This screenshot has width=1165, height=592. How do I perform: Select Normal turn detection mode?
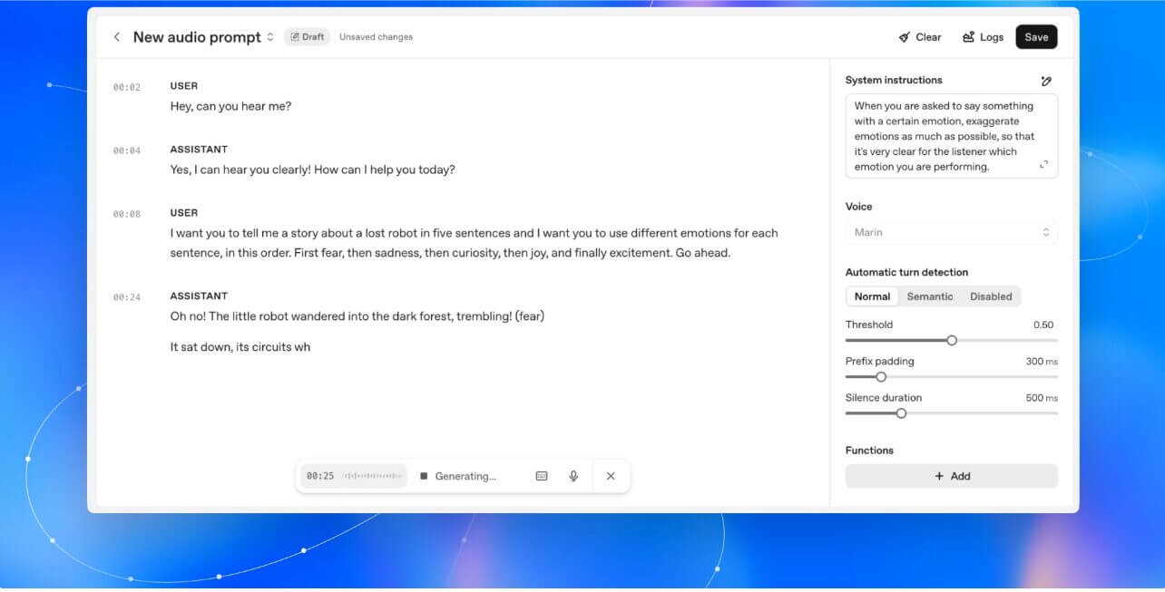coord(872,296)
